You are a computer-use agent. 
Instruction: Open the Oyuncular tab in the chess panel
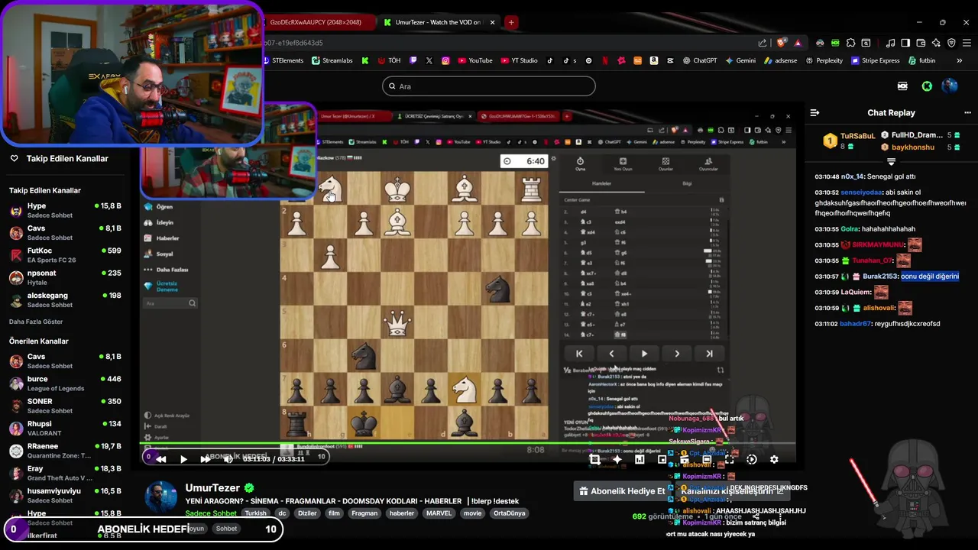708,164
